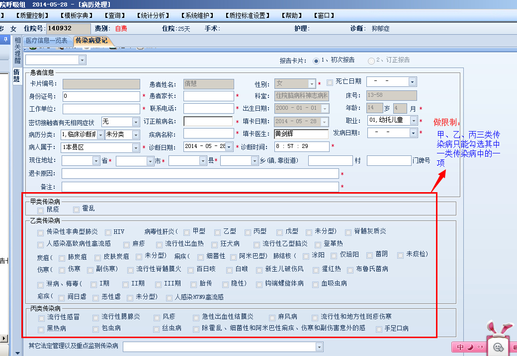Tick the 传染性非典型肺炎 checkbox
The image size is (517, 356).
click(x=40, y=233)
